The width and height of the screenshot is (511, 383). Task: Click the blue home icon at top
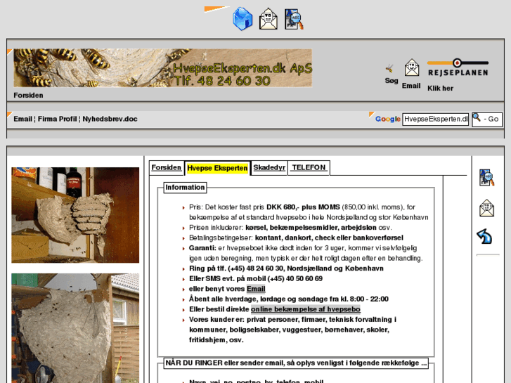242,19
